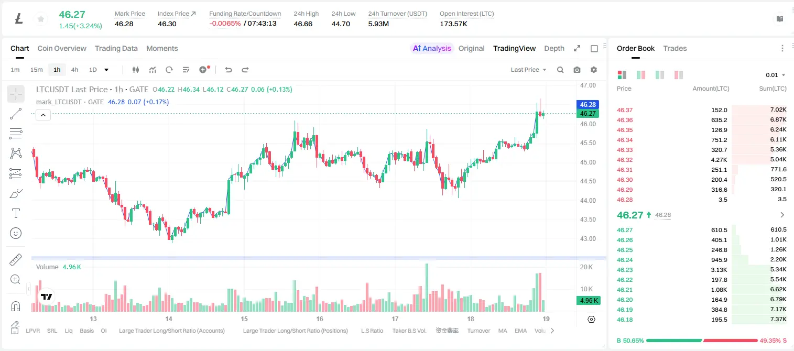
Task: Click the 46.36 ask price row
Action: tap(701, 120)
